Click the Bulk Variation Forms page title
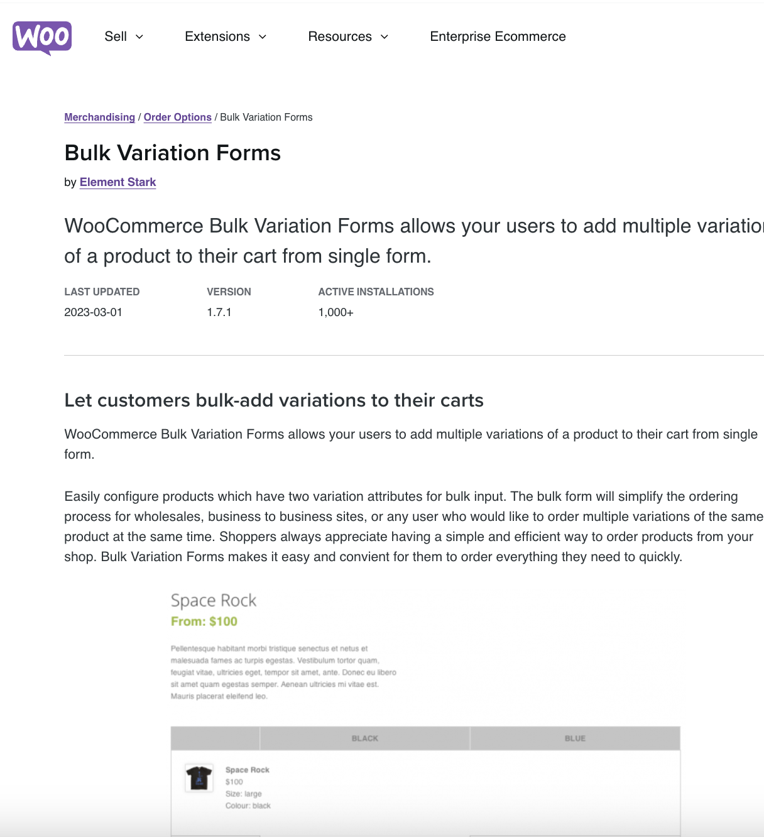Screen dimensions: 764x837 click(172, 153)
